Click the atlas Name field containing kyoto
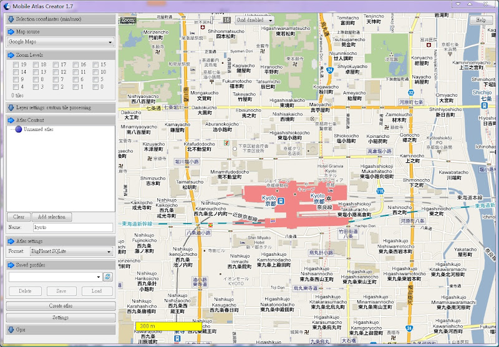This screenshot has width=499, height=347. click(x=73, y=227)
